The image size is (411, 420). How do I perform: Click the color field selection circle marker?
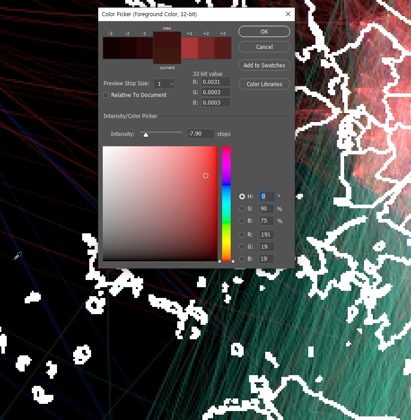205,176
